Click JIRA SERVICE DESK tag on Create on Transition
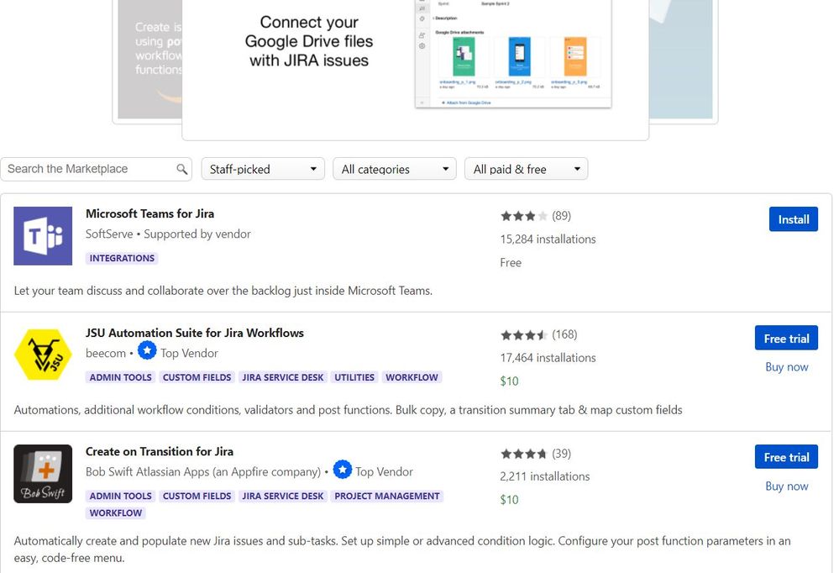Screen dimensions: 839x573 tap(282, 496)
